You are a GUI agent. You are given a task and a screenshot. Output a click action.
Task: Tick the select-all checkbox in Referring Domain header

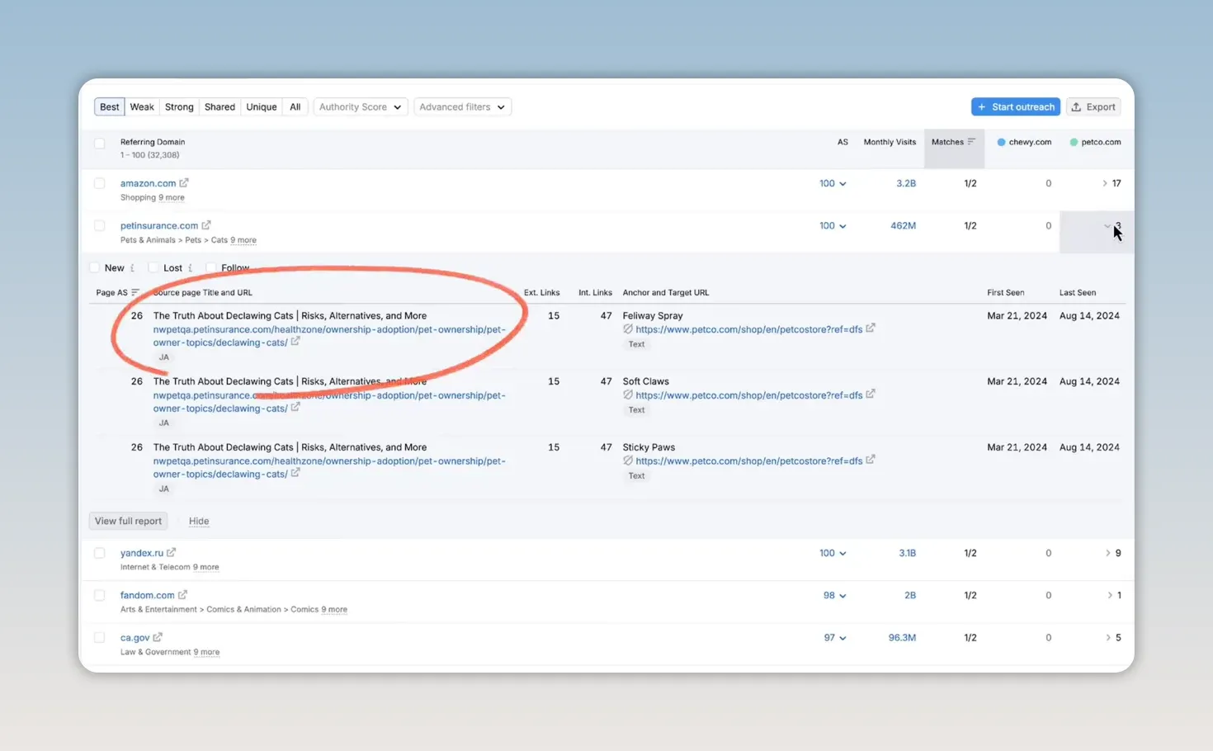click(100, 143)
